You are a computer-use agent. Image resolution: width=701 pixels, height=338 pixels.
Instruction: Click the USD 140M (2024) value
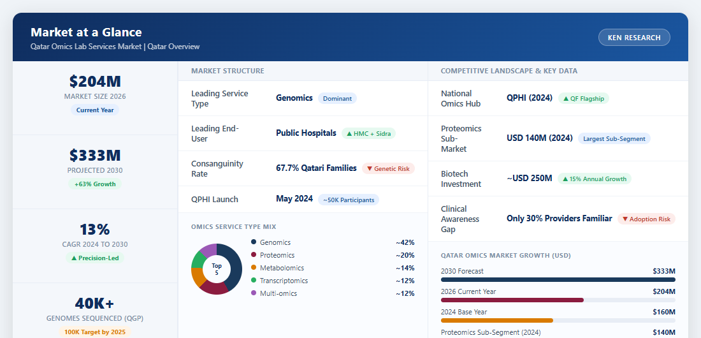[540, 138]
